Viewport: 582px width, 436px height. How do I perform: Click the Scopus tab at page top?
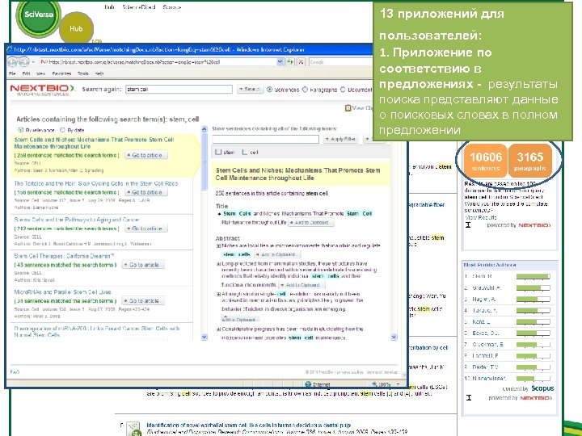coord(172,7)
